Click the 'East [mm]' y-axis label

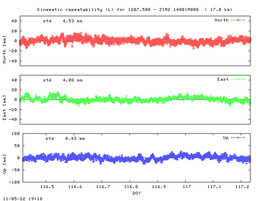click(4, 107)
